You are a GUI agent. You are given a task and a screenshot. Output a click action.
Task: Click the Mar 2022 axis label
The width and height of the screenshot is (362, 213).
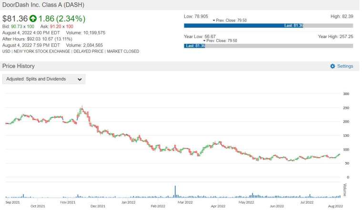pyautogui.click(x=185, y=203)
